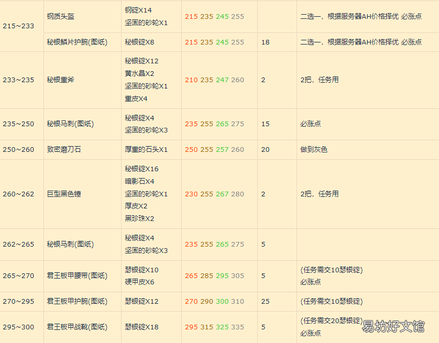Click the skill range 250~260

click(18, 150)
